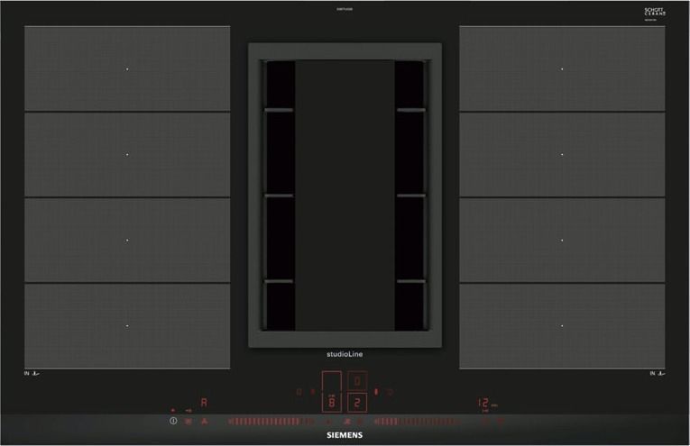This screenshot has height=446, width=690.
Task: Tap the main power on/off symbol
Action: tap(173, 421)
